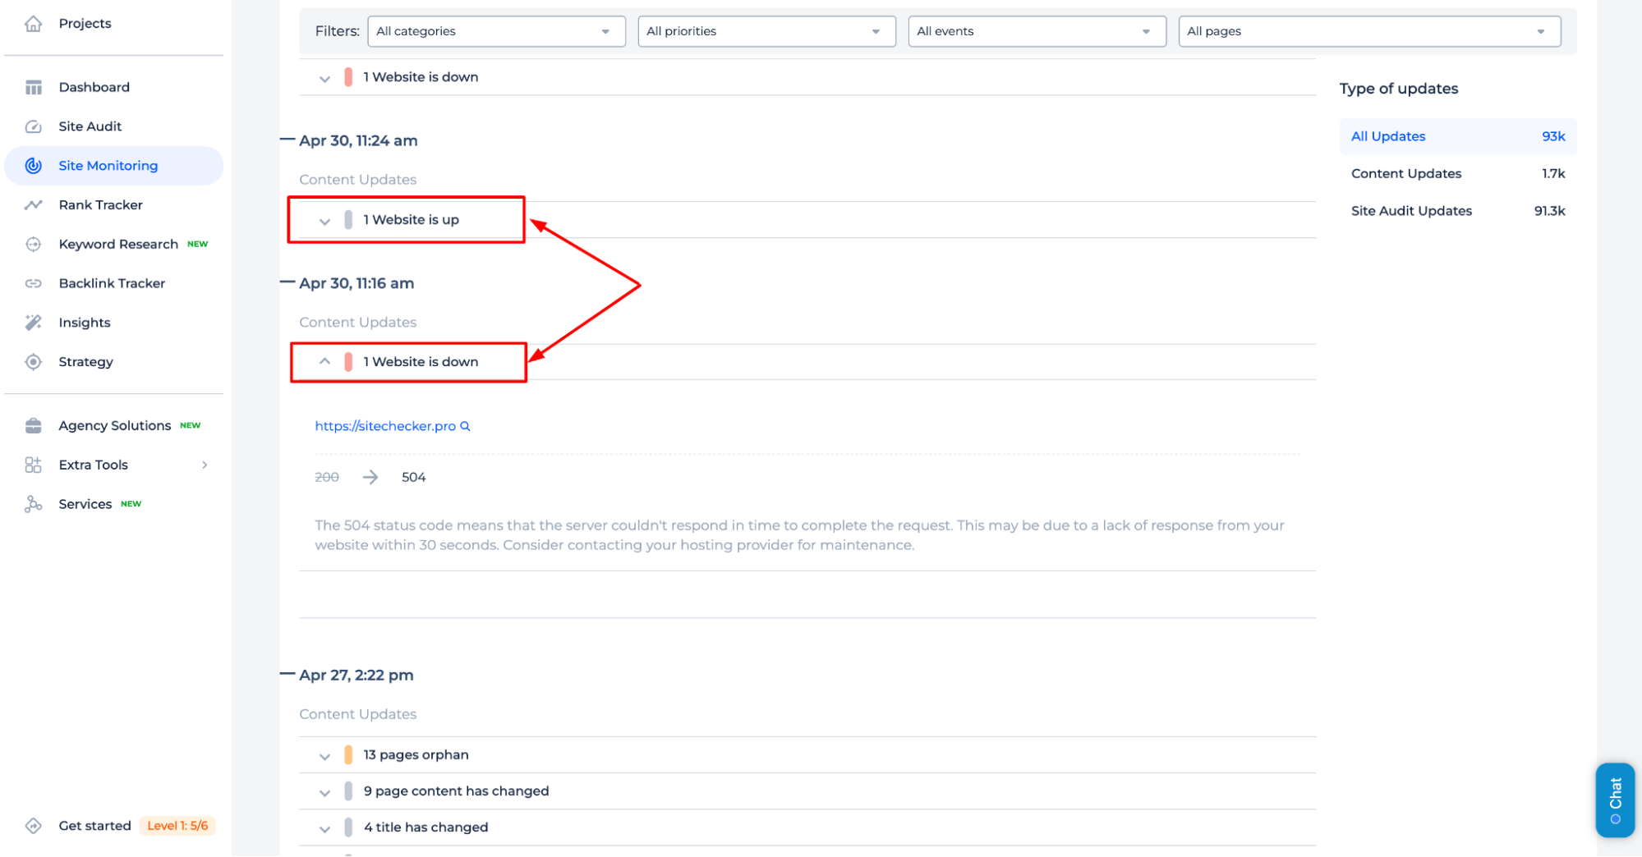The image size is (1642, 857).
Task: Expand the Extra Tools submenu arrow
Action: click(x=205, y=465)
